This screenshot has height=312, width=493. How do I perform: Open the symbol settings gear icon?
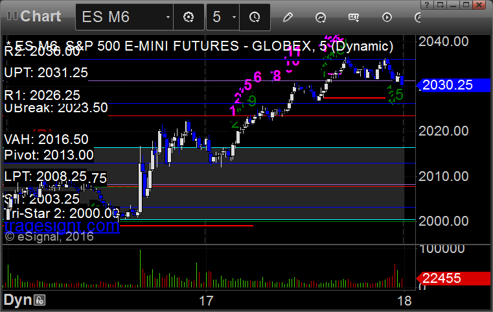click(189, 17)
